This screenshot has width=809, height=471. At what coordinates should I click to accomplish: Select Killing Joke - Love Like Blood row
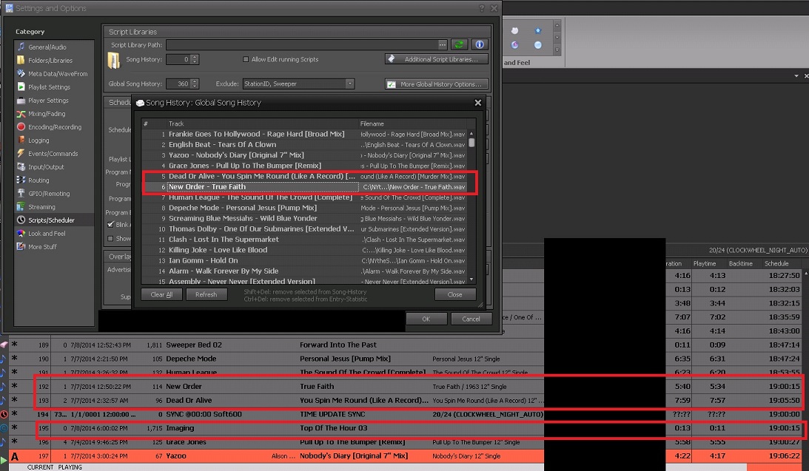point(304,250)
